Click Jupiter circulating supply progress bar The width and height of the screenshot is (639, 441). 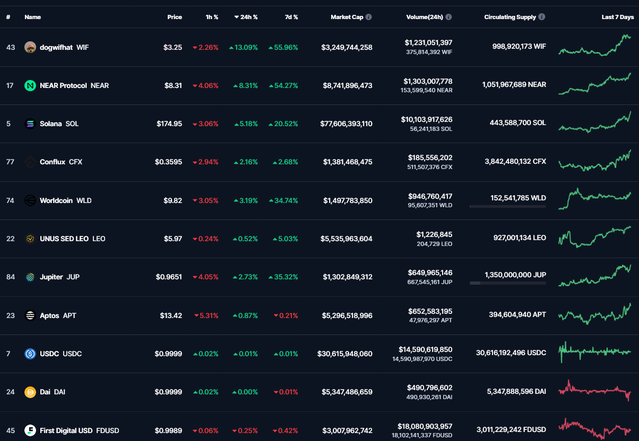(508, 283)
